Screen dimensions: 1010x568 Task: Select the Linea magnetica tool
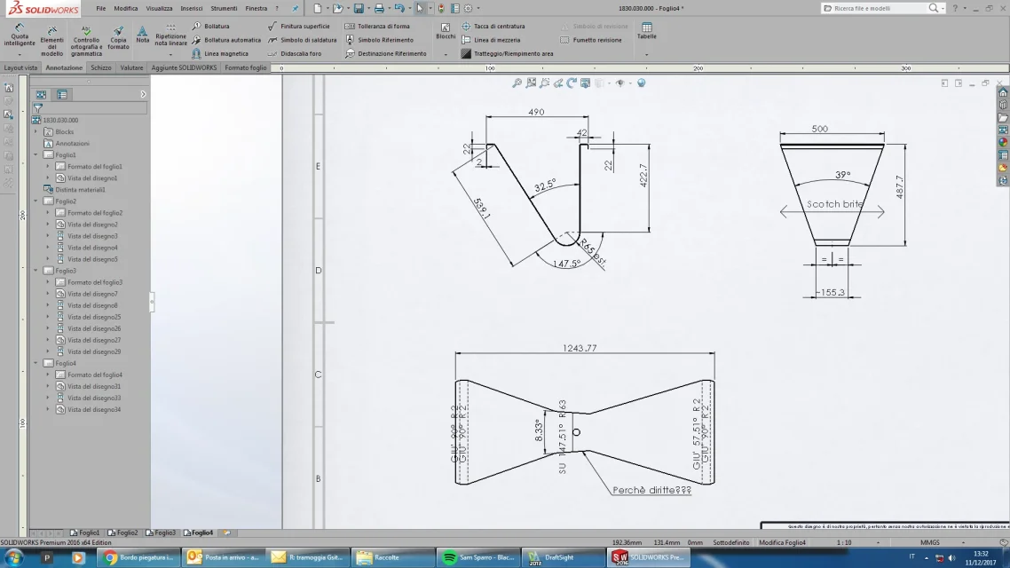219,54
